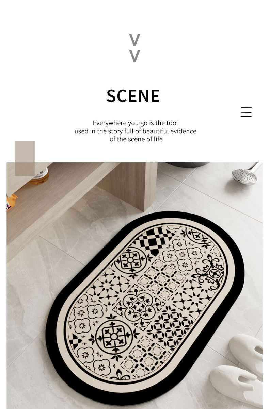Click the lower white slipper
This screenshot has height=409, width=269.
(235, 384)
